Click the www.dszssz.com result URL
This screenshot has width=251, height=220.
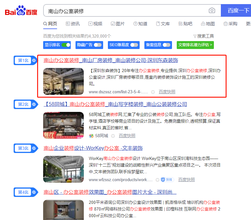tap(118, 92)
